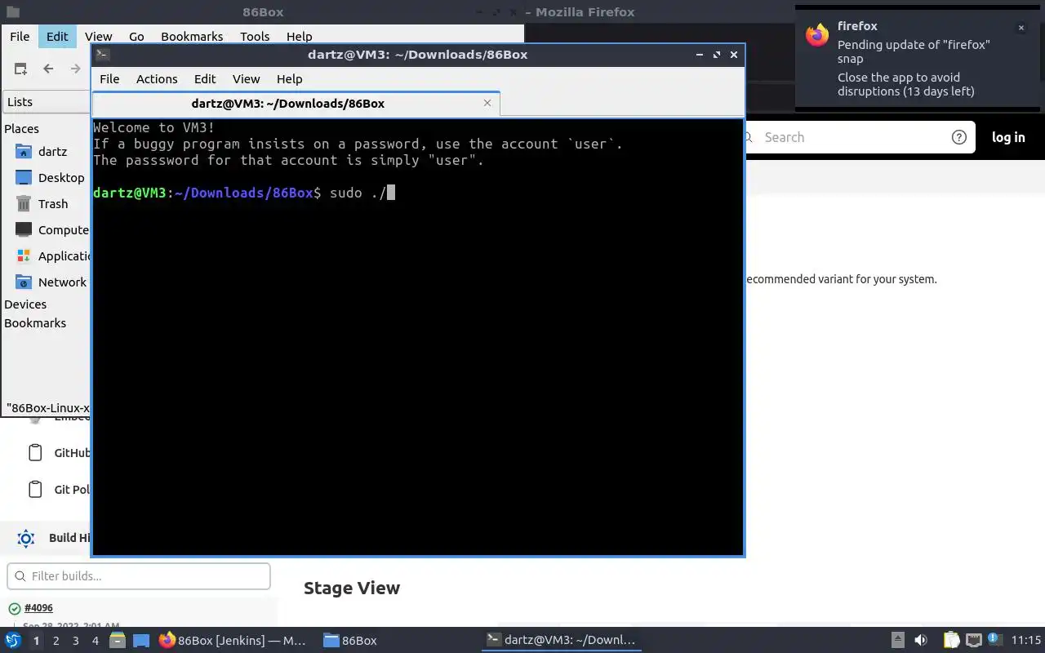Open the terminal Help menu

pyautogui.click(x=290, y=79)
